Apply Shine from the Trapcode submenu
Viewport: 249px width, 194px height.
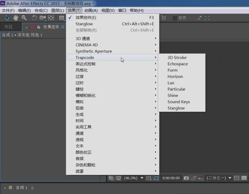coord(174,95)
